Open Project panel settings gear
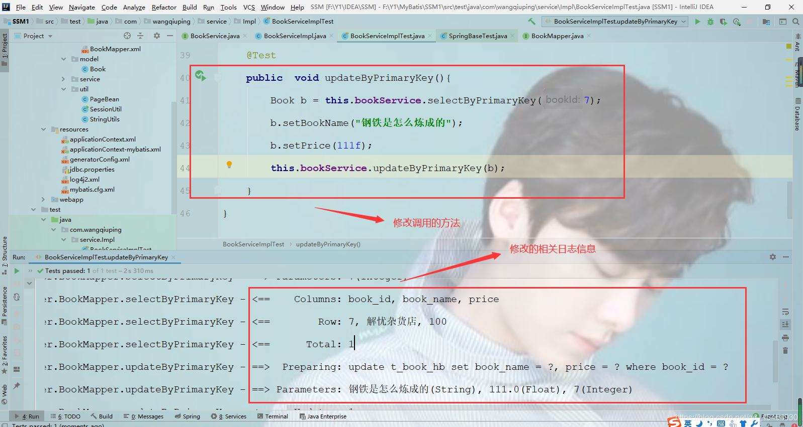The image size is (803, 427). (157, 36)
